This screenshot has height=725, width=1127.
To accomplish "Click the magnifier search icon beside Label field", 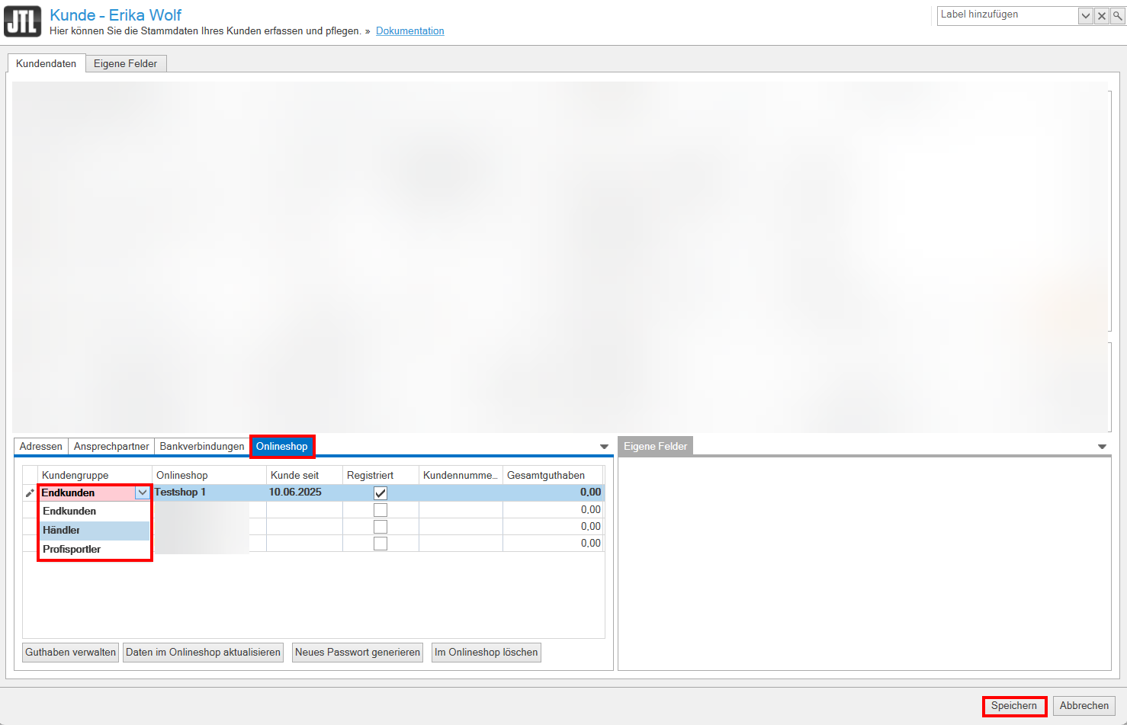I will coord(1117,16).
